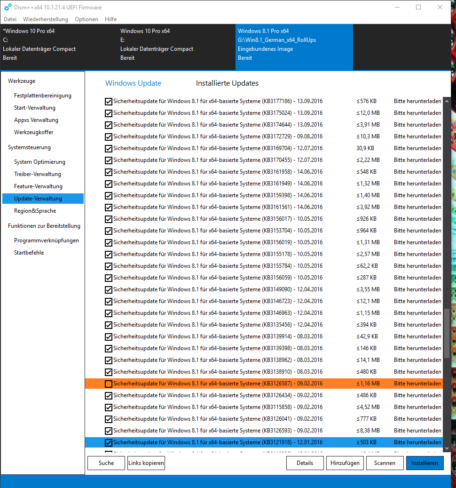Select the update row text for KB3155784

[218, 266]
